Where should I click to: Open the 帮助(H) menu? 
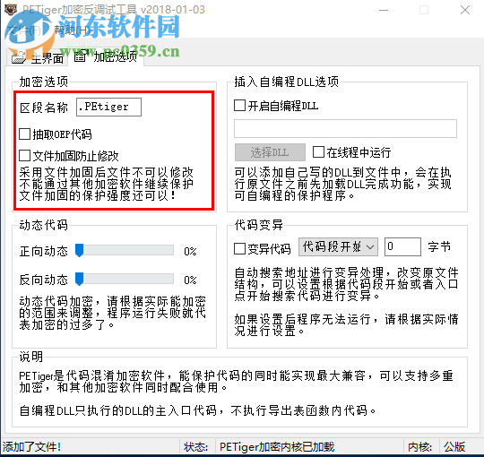[x=73, y=30]
